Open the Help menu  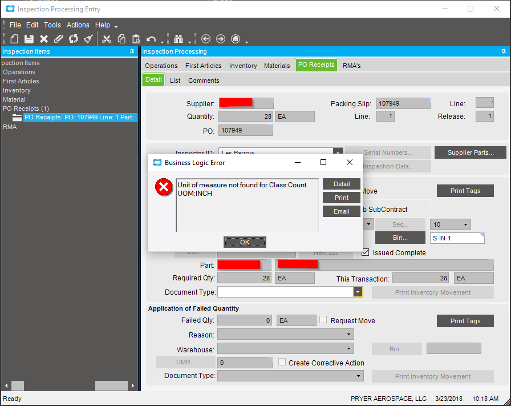(x=103, y=25)
